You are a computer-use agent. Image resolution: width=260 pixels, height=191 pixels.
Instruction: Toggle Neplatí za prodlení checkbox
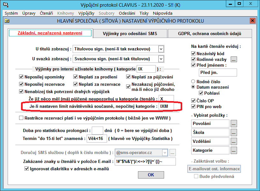(x=75, y=77)
